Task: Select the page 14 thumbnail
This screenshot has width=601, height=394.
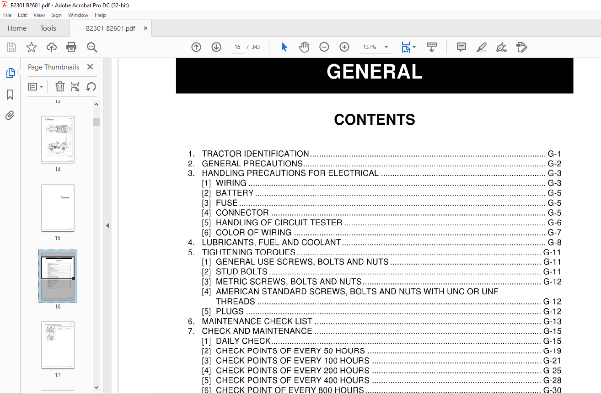Action: pyautogui.click(x=58, y=139)
